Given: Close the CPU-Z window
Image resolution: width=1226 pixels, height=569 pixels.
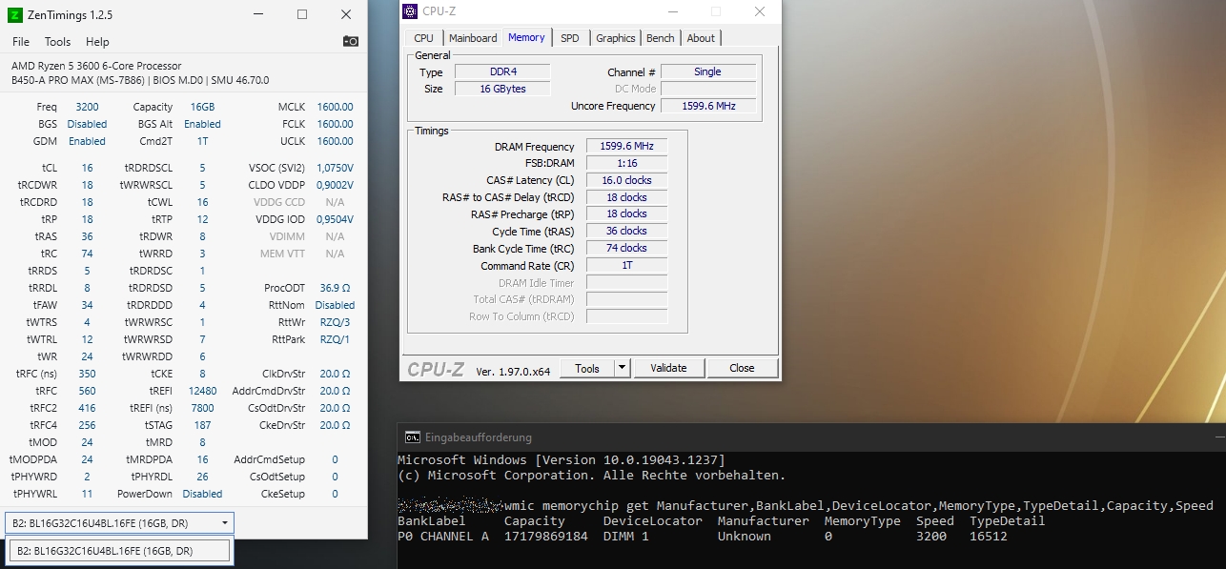Looking at the screenshot, I should pos(759,11).
